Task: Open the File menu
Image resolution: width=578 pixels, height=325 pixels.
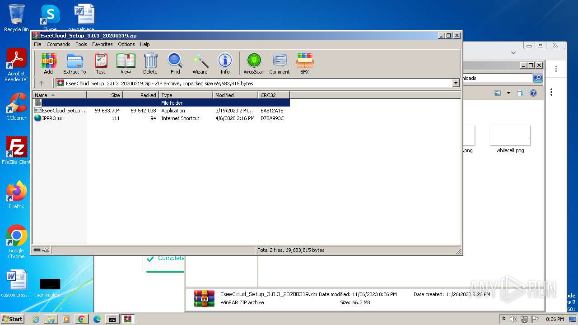Action: tap(37, 44)
